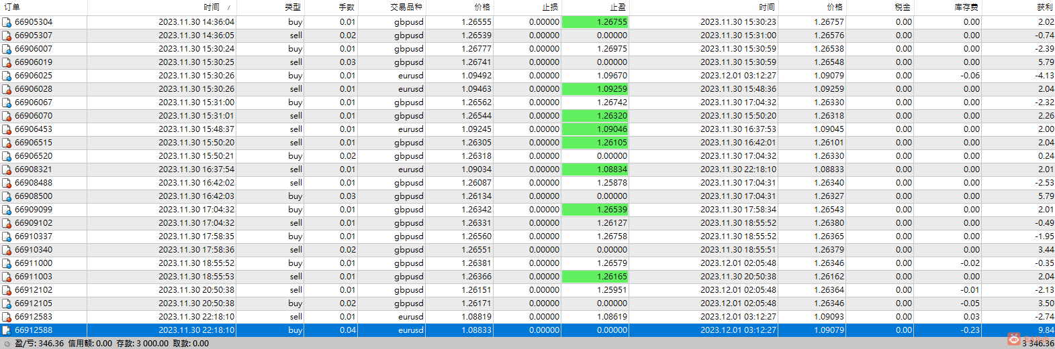Screen dimensions: 1055x349
Task: Select close price 1.26757
Action: [829, 22]
